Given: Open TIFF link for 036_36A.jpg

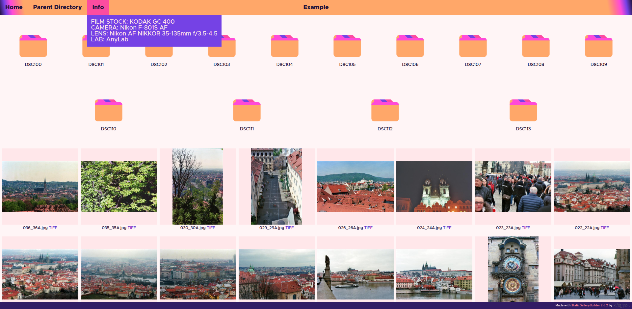Looking at the screenshot, I should coord(53,228).
